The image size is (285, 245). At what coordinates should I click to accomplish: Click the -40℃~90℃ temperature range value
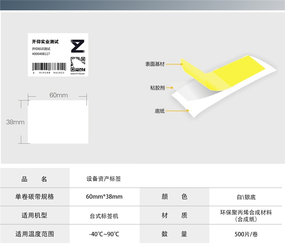point(104,234)
